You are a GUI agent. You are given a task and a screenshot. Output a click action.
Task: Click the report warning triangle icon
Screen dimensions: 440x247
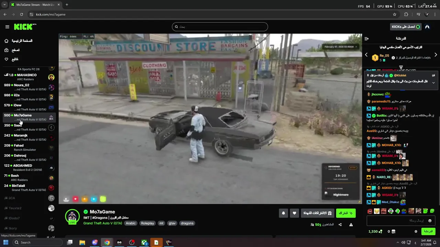(x=351, y=225)
